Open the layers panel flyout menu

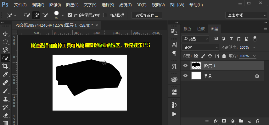pyautogui.click(x=265, y=29)
